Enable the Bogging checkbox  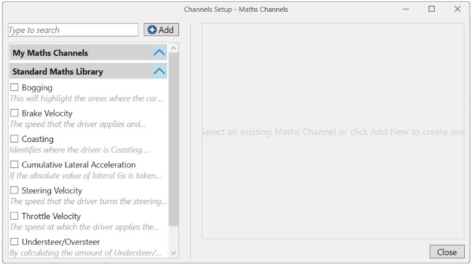pyautogui.click(x=14, y=88)
